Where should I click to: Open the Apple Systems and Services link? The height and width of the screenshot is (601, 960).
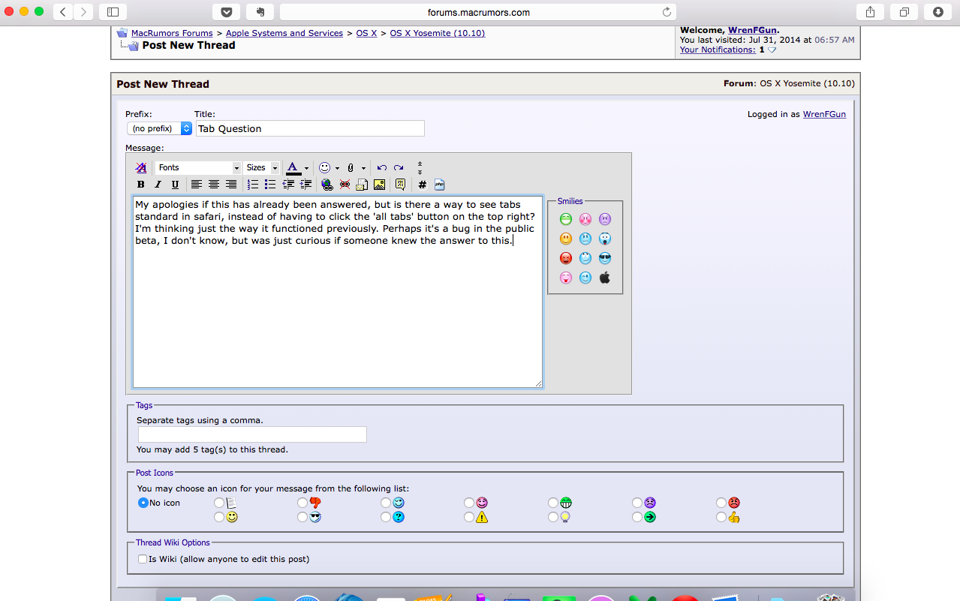coord(284,33)
